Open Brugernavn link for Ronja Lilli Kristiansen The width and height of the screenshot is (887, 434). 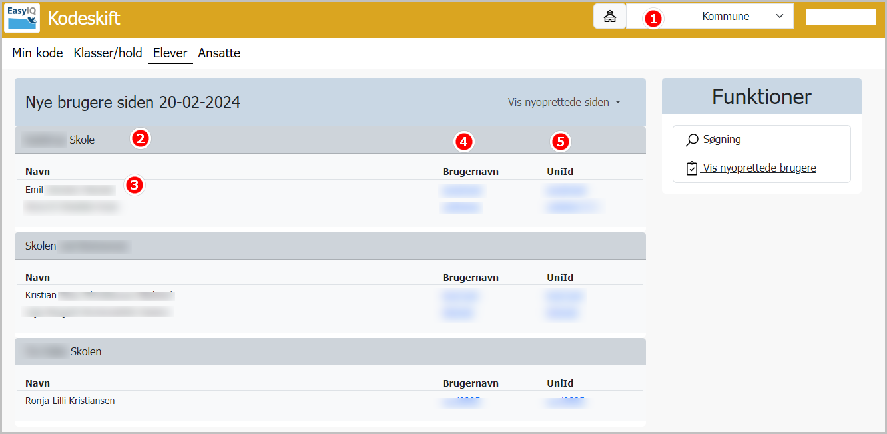coord(461,401)
